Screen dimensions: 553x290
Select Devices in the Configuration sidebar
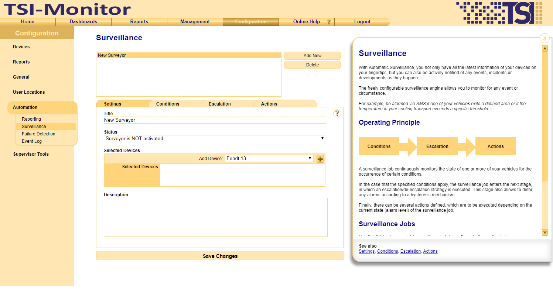(x=21, y=47)
